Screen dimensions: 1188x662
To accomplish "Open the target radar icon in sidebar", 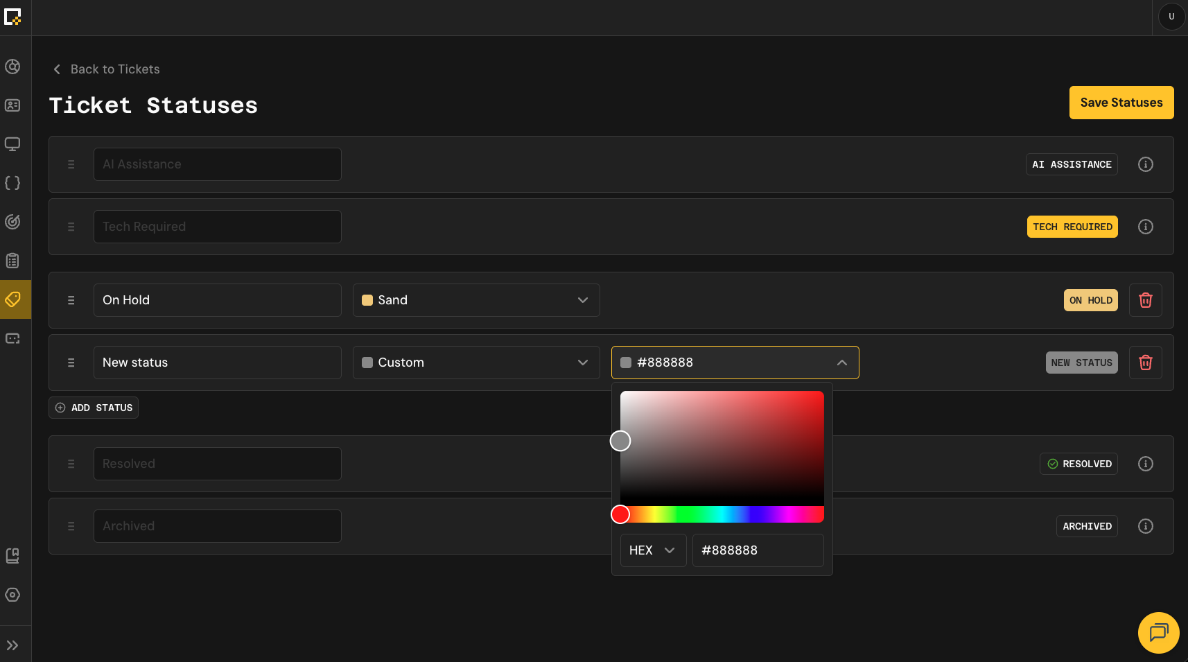I will point(12,222).
